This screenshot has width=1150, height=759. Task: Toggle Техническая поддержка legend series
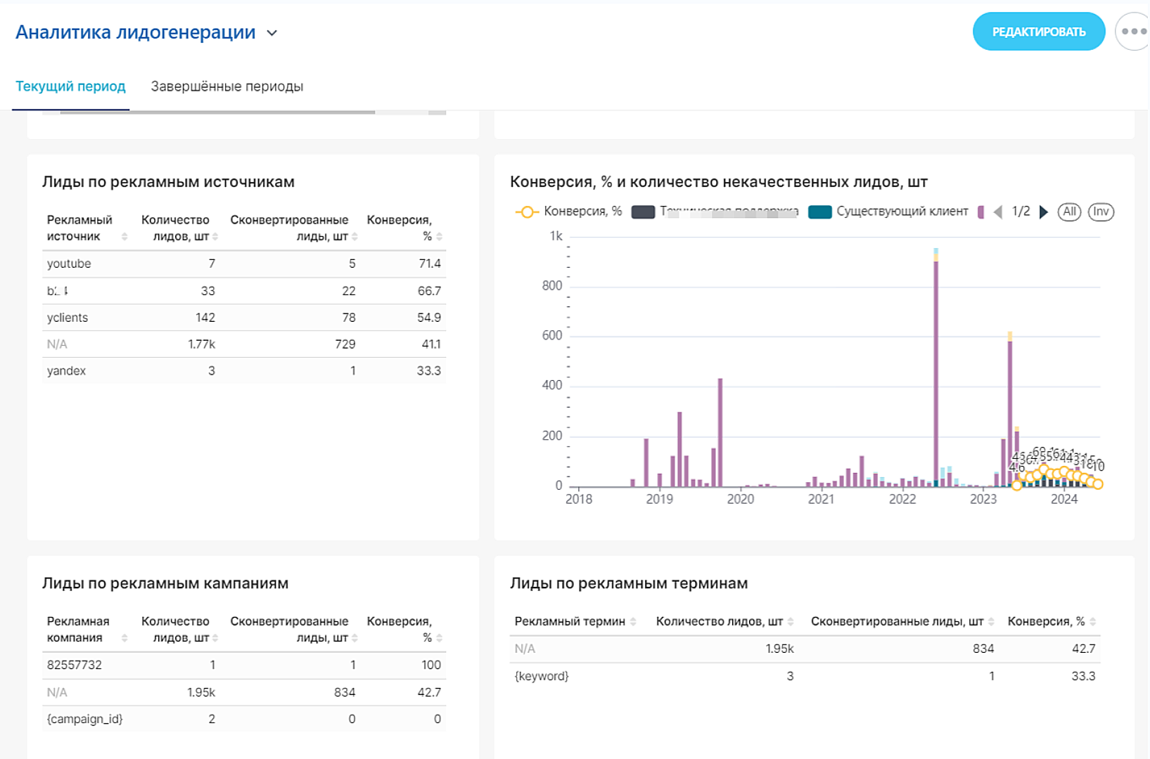(715, 212)
